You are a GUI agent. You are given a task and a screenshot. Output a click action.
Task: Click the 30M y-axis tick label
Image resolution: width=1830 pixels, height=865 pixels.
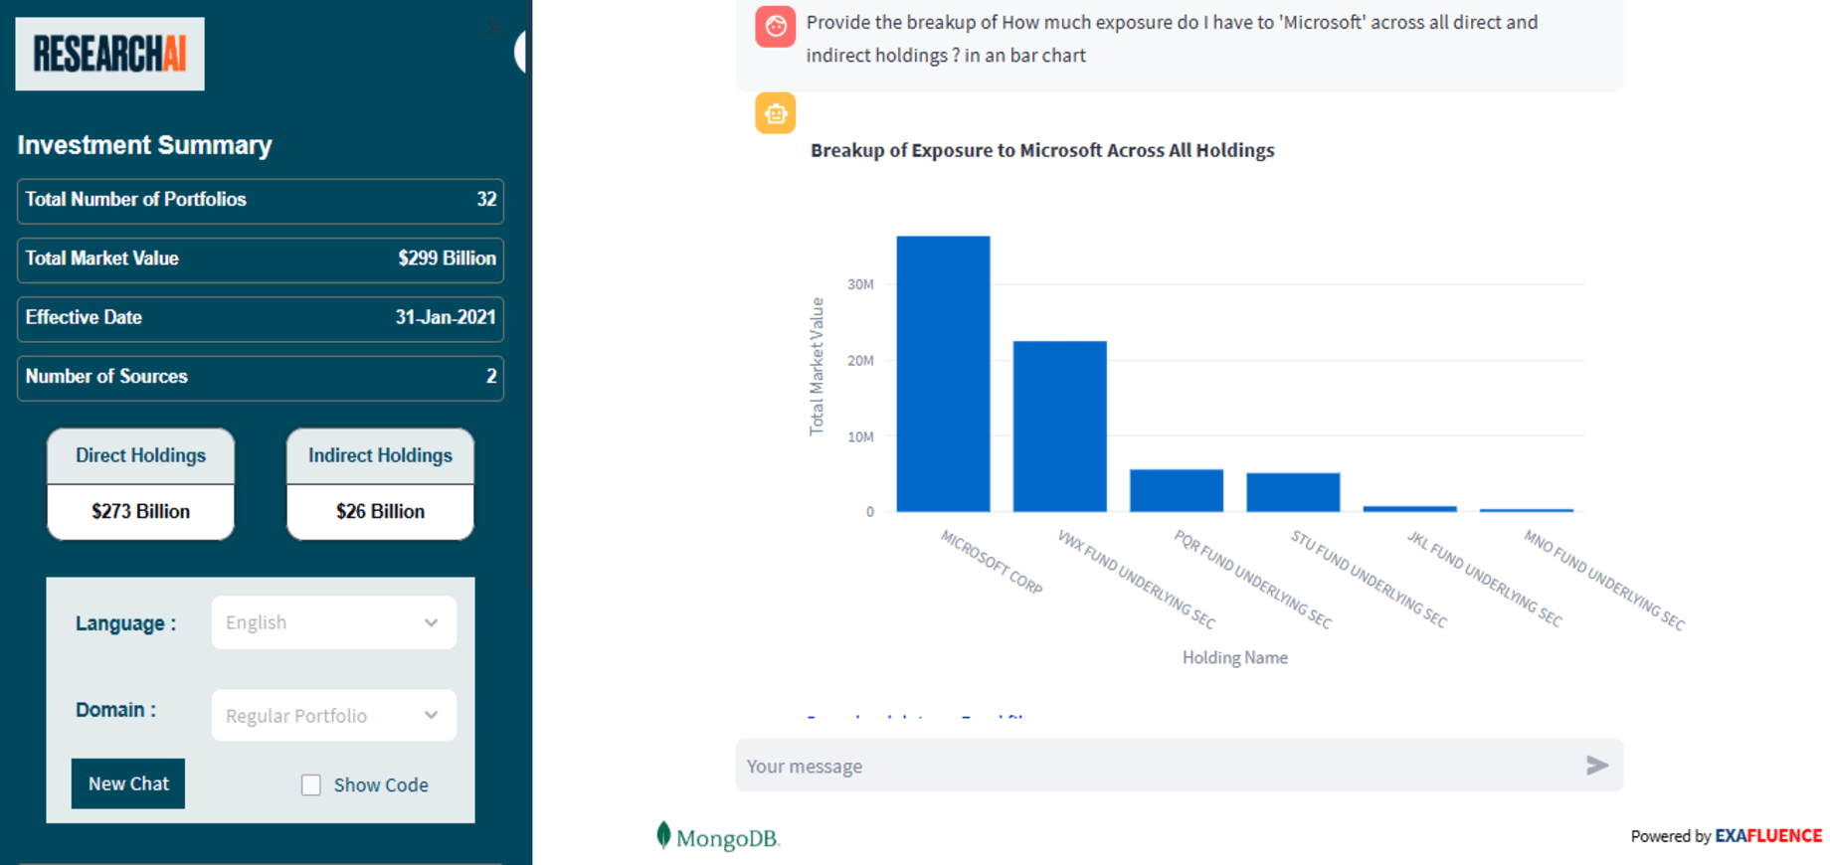860,284
